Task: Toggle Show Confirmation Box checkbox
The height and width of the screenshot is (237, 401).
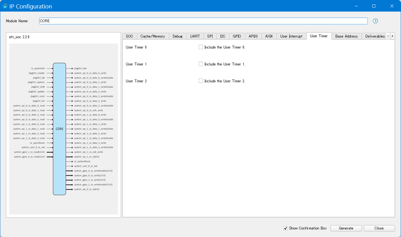Action: pyautogui.click(x=285, y=228)
